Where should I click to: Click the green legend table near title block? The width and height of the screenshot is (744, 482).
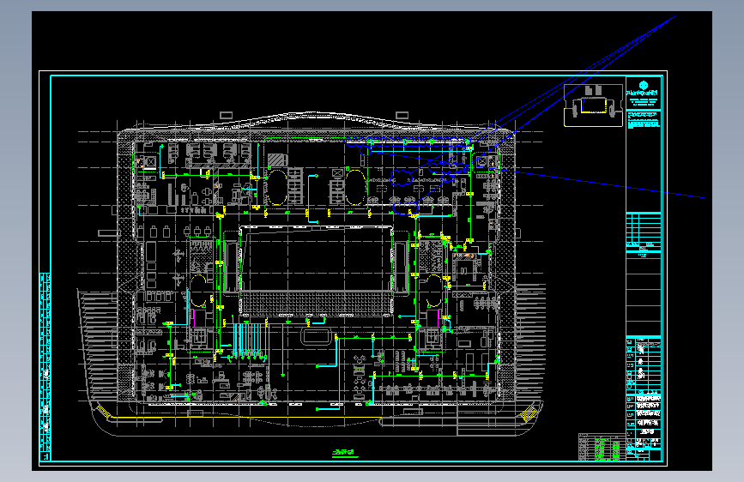coord(602,447)
